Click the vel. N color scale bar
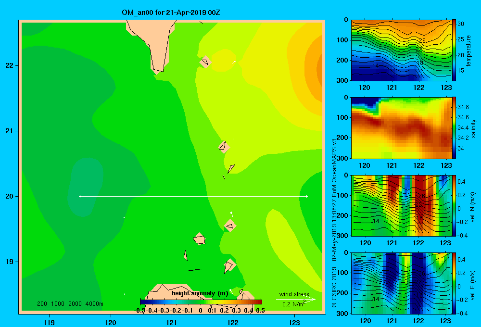The image size is (481, 327). point(454,205)
